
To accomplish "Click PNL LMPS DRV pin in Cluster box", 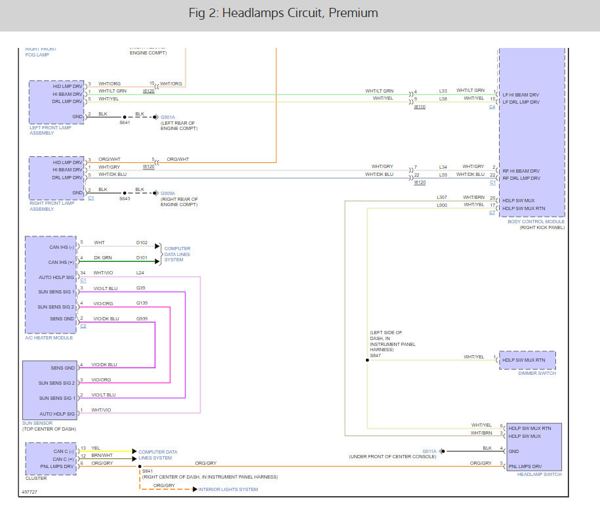I will coord(56,467).
